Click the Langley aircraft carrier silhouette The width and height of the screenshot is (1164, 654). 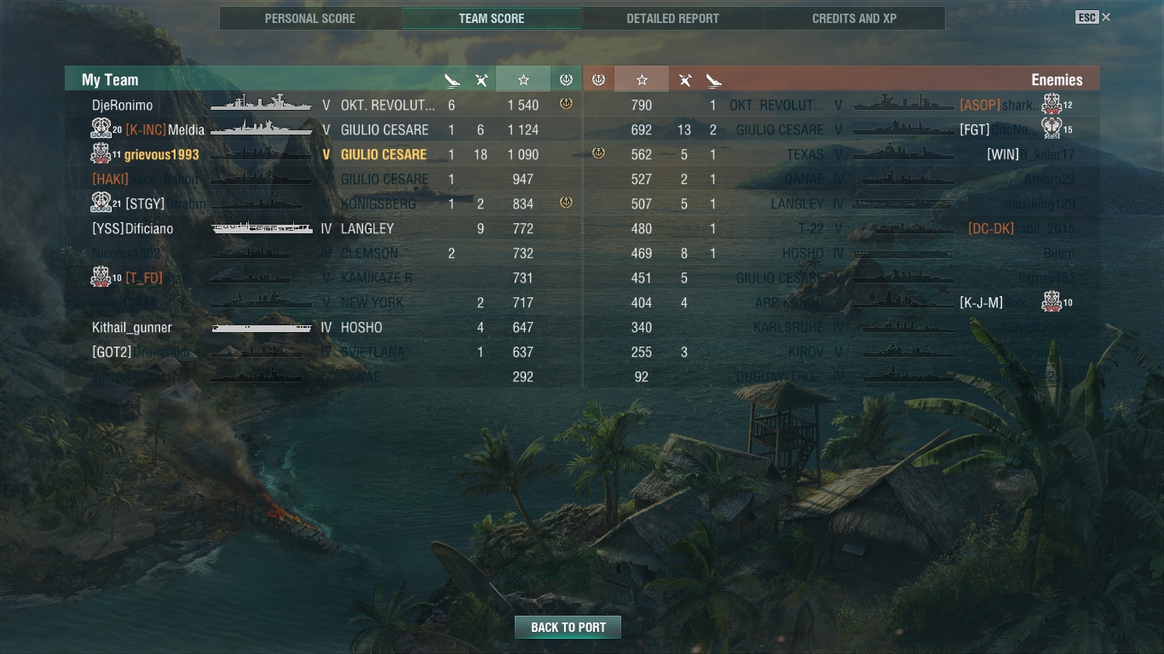pyautogui.click(x=262, y=228)
